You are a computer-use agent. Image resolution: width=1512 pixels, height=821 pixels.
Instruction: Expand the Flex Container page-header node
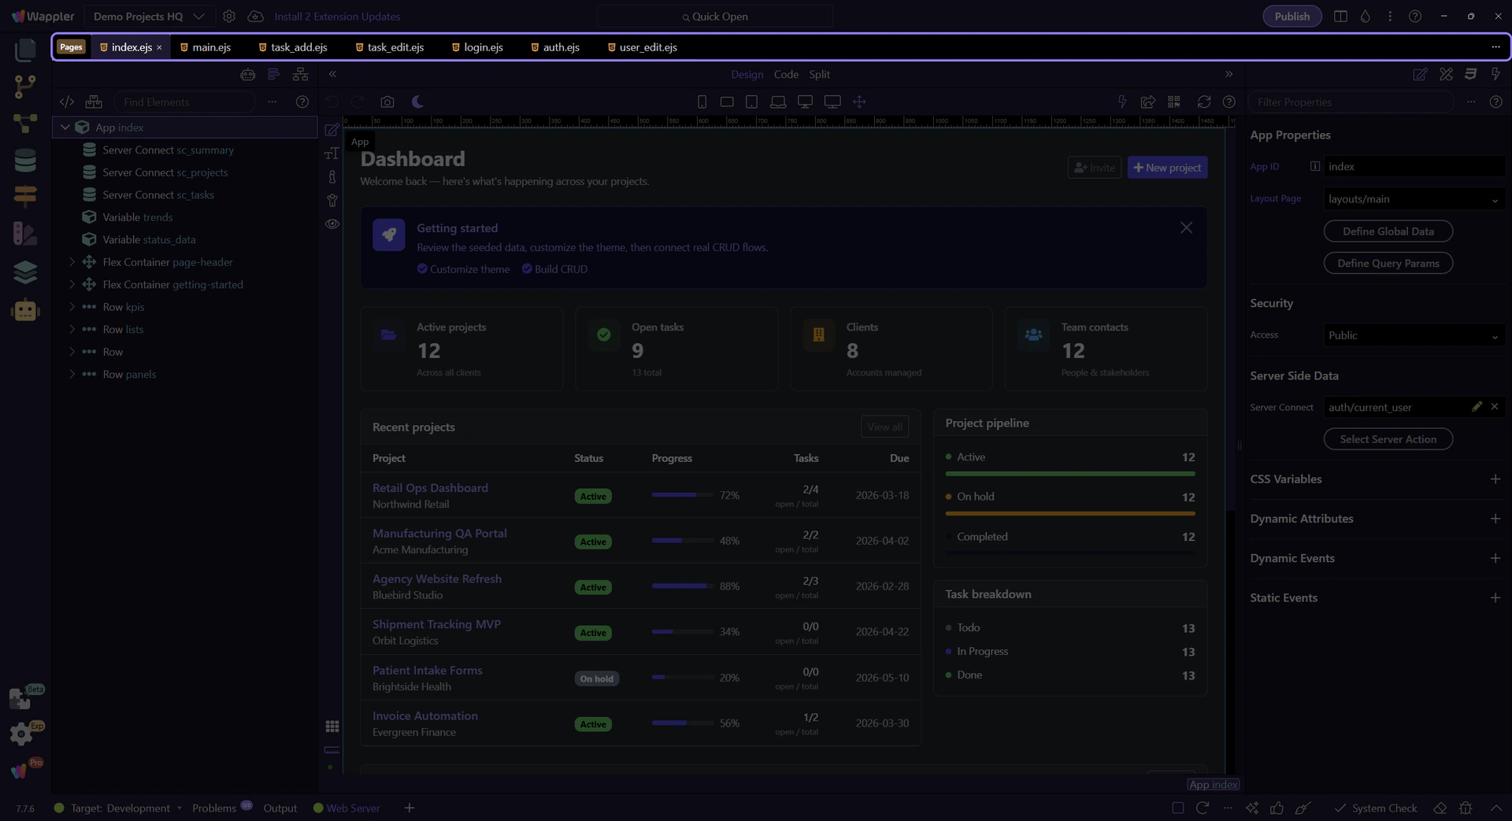pyautogui.click(x=72, y=262)
